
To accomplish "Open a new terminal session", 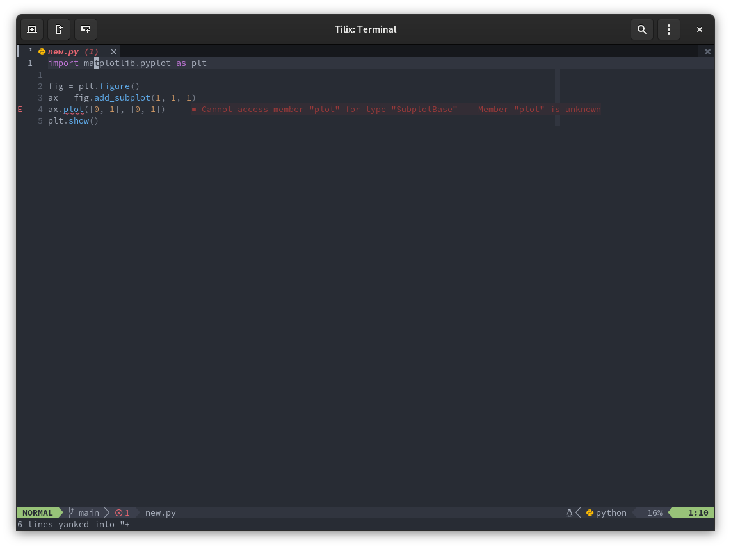I will point(59,29).
